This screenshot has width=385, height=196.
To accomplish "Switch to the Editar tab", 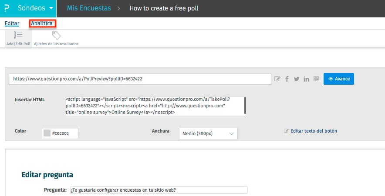I will 12,23.
